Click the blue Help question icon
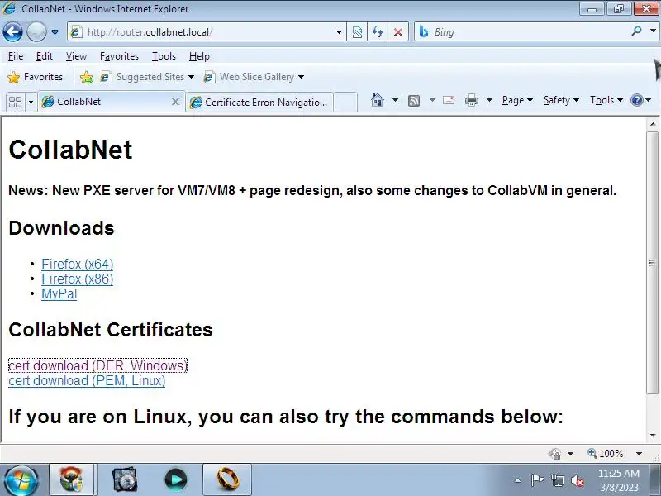The height and width of the screenshot is (496, 661). click(636, 100)
